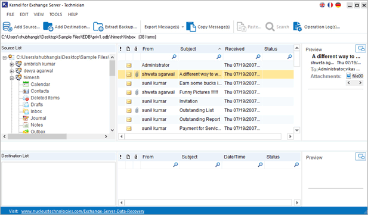Click the search icon in destination Subject filter
Screen dimensions: 368x215
pos(218,164)
